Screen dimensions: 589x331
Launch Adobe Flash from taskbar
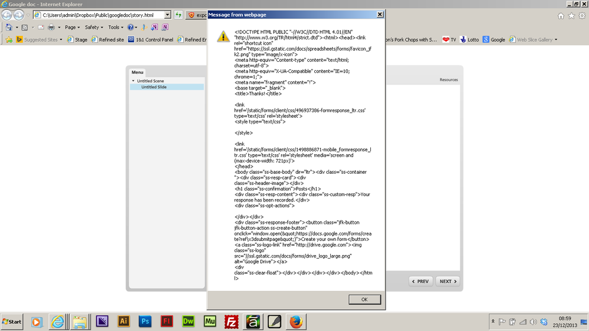pos(166,322)
